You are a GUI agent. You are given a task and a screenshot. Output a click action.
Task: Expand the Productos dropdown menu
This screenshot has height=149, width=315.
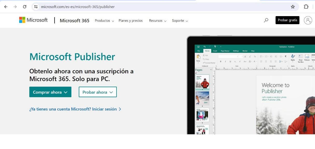click(104, 21)
